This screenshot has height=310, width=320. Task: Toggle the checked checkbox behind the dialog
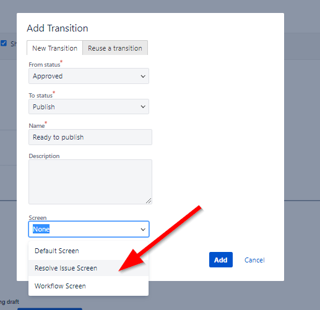coord(4,43)
